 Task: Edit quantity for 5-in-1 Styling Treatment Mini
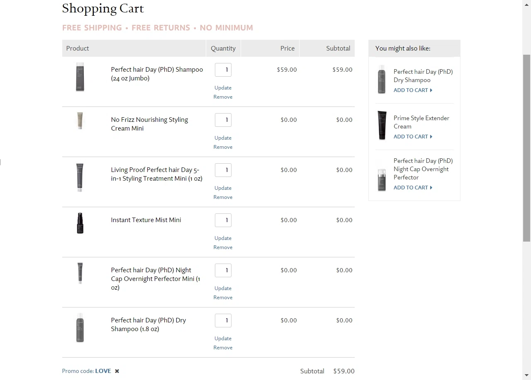(223, 170)
